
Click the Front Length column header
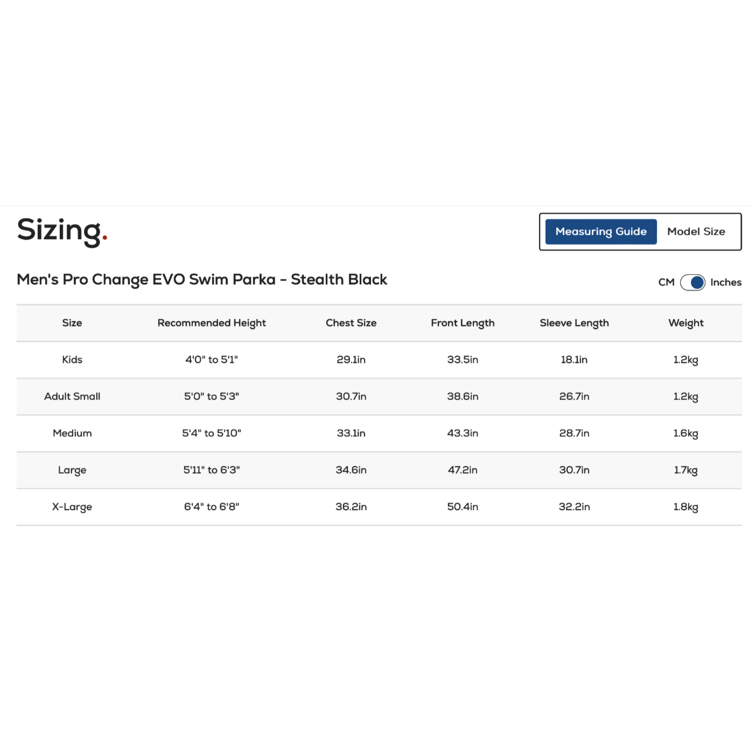click(x=463, y=323)
